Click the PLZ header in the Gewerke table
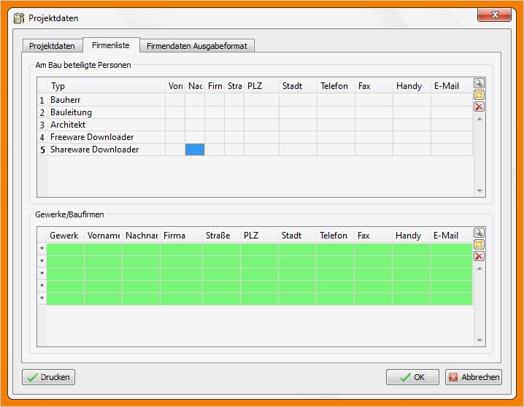 259,236
